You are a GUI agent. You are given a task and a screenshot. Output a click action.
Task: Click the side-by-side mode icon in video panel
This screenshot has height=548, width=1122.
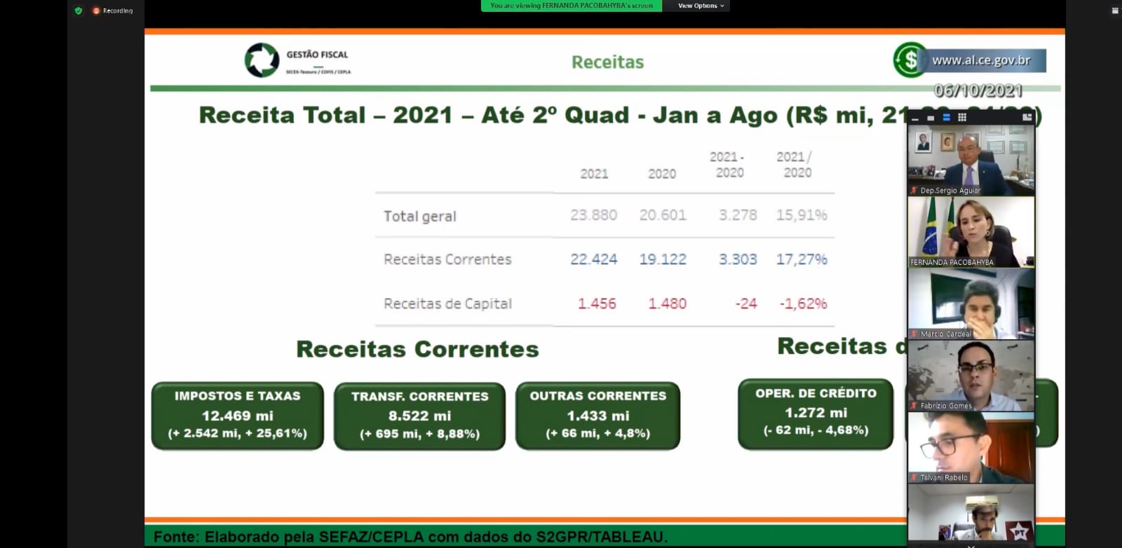coord(1027,118)
